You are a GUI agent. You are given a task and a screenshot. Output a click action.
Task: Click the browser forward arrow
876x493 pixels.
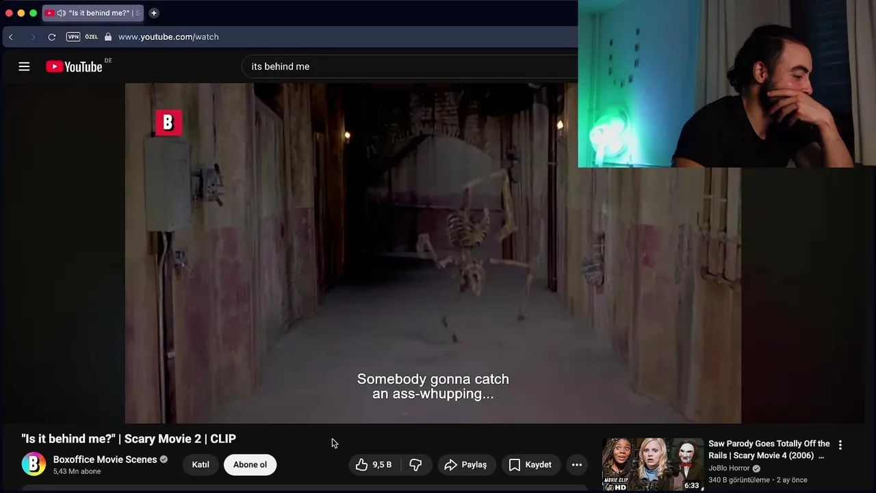pos(32,37)
